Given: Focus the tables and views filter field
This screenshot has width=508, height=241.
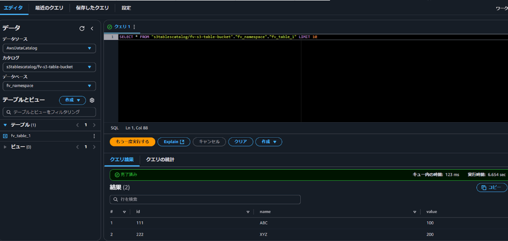Looking at the screenshot, I should (49, 112).
